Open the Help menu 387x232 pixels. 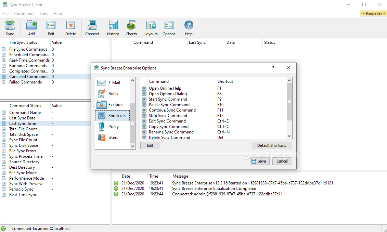pos(57,14)
